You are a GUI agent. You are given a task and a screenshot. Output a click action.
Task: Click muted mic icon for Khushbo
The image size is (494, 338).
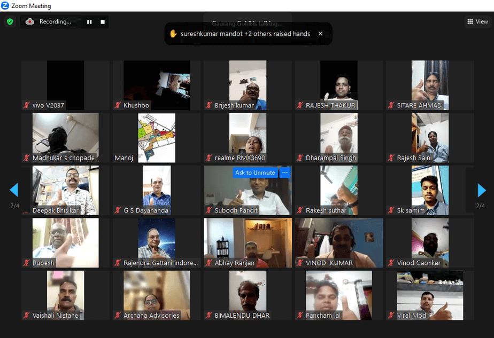pyautogui.click(x=118, y=106)
